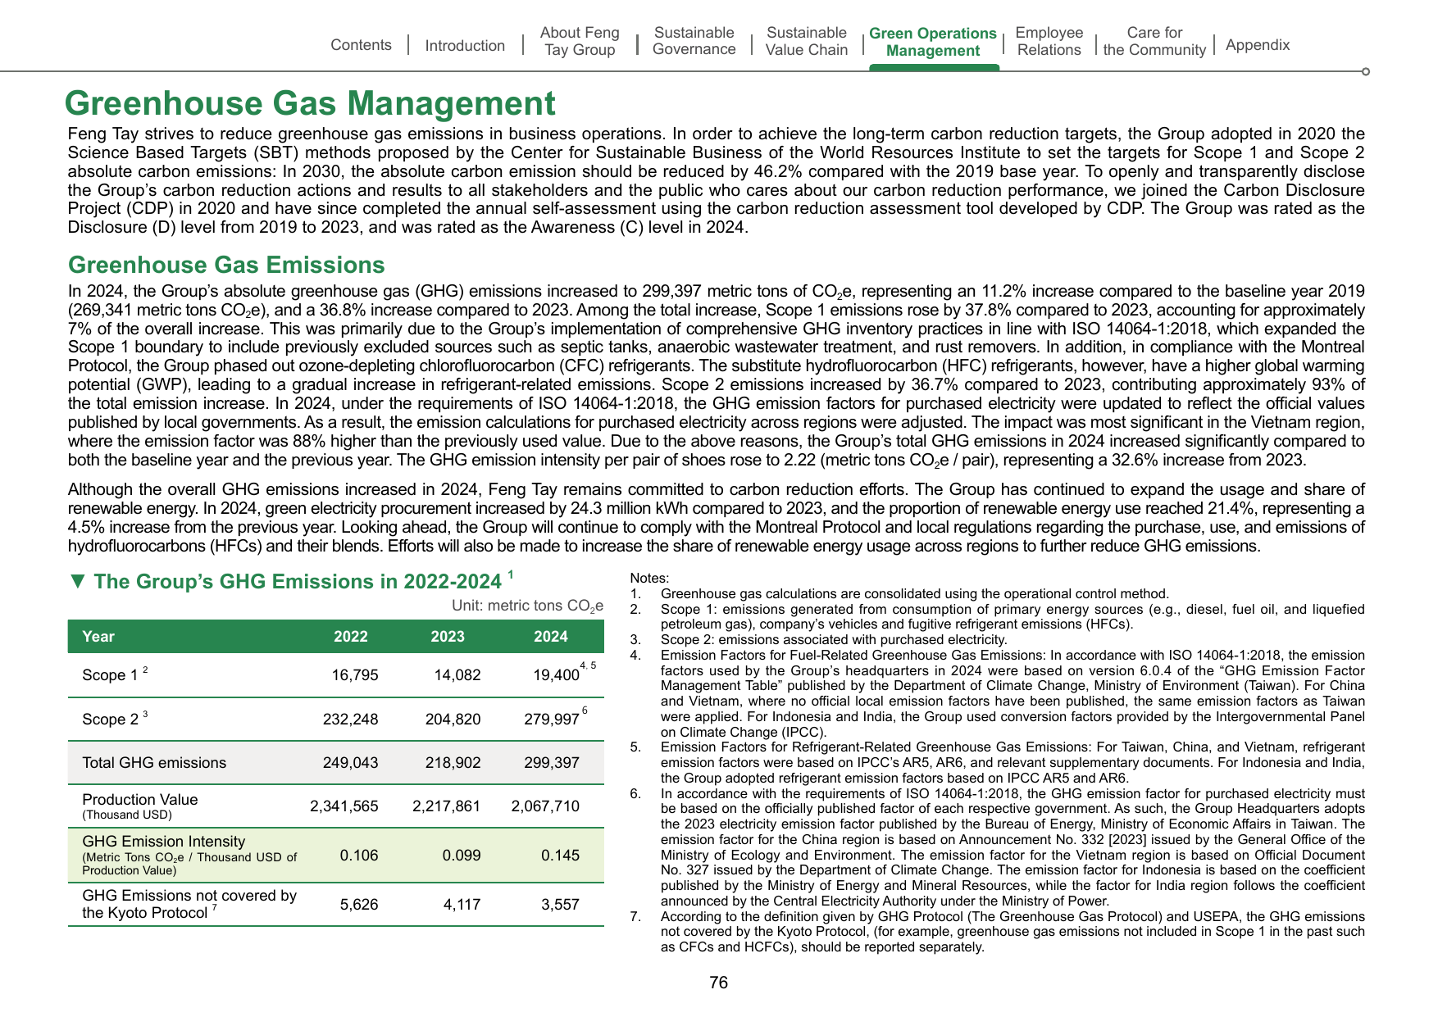Open the Sustainable Value Chain tab
Viewport: 1438px width, 1017px height.
(x=807, y=41)
